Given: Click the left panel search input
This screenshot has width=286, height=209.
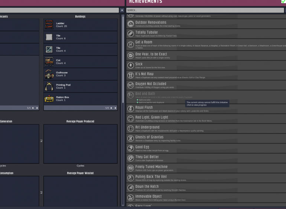Looking at the screenshot, I should coord(59,10).
